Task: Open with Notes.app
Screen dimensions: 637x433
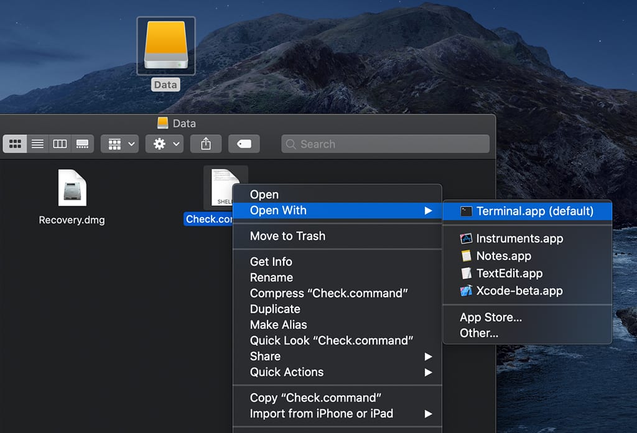Action: point(528,256)
